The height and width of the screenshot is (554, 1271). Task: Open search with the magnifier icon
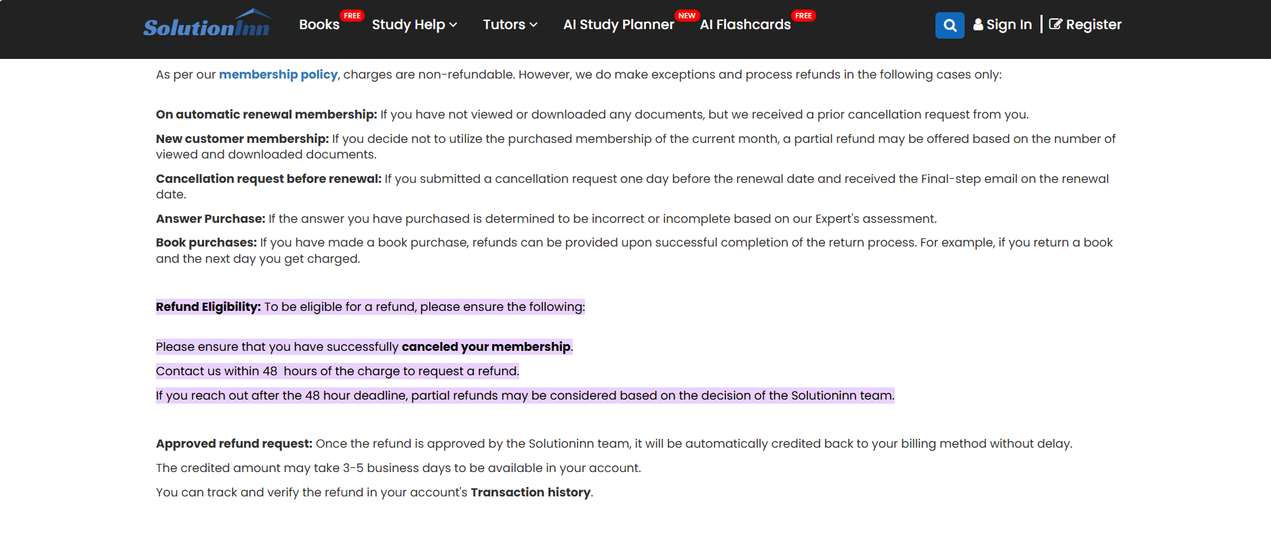[x=950, y=26]
